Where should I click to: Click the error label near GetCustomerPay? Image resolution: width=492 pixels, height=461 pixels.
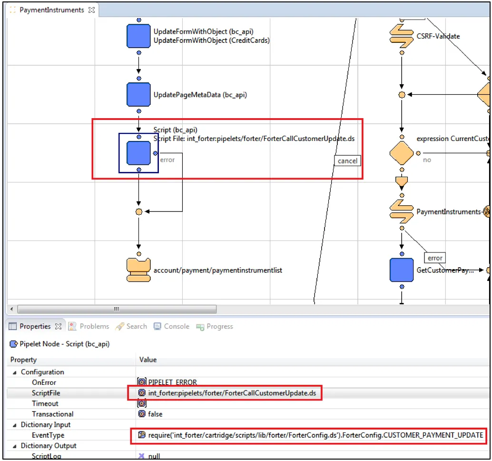[x=435, y=258]
